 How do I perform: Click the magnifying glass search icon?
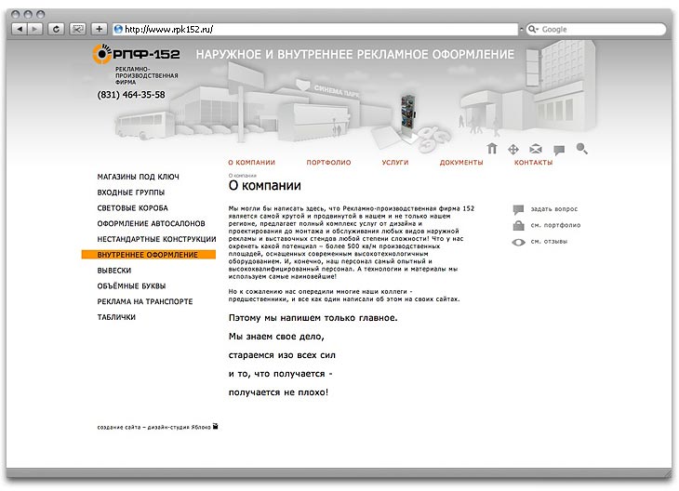click(581, 149)
